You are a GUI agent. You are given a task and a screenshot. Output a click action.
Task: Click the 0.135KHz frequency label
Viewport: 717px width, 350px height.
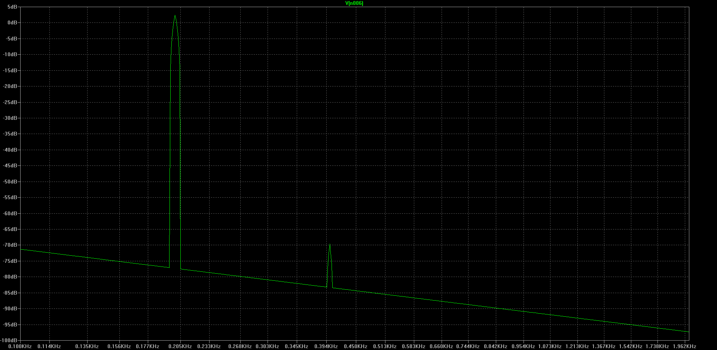[87, 347]
